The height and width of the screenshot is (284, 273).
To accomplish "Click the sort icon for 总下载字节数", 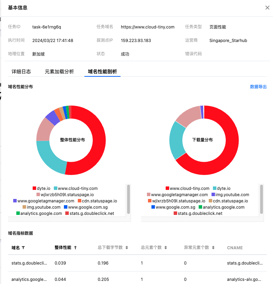I will pos(127,248).
